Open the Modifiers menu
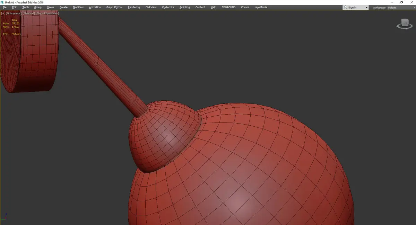Viewport: 416px width, 225px height. click(x=78, y=7)
